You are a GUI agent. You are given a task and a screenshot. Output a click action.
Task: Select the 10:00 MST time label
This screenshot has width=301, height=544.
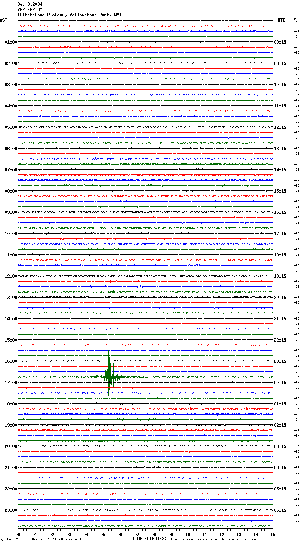[11, 234]
